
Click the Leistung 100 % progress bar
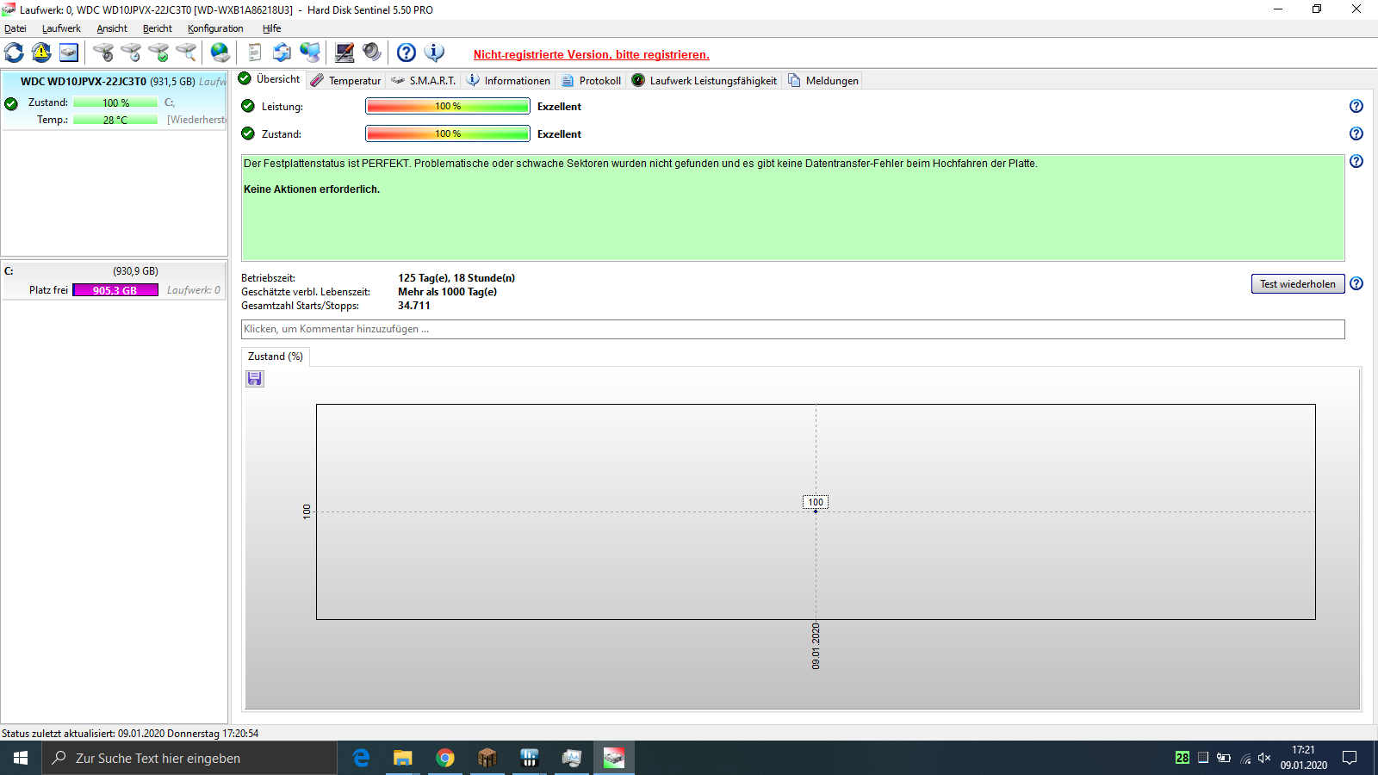448,106
